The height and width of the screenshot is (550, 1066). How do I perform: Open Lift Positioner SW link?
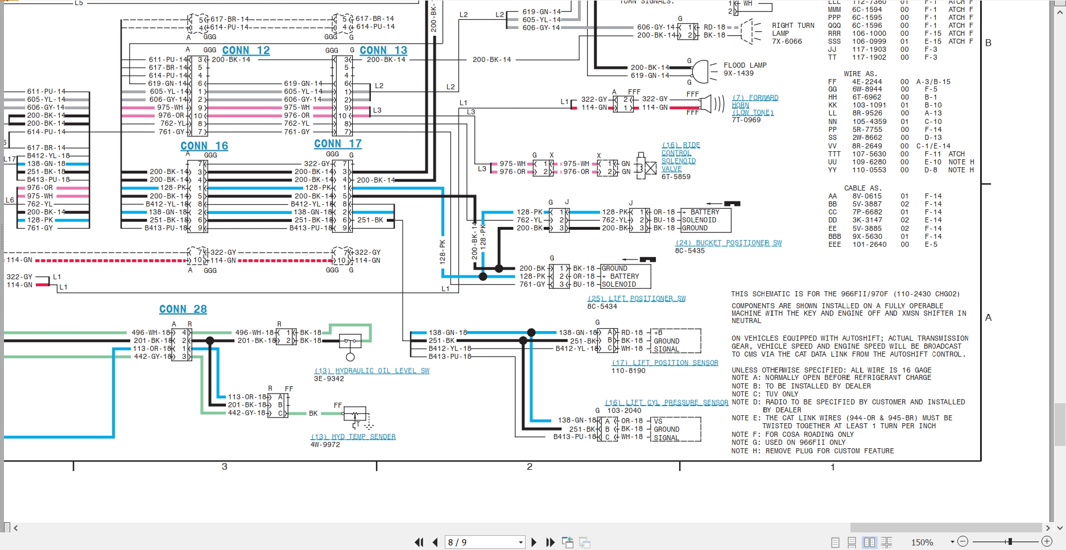[x=637, y=299]
